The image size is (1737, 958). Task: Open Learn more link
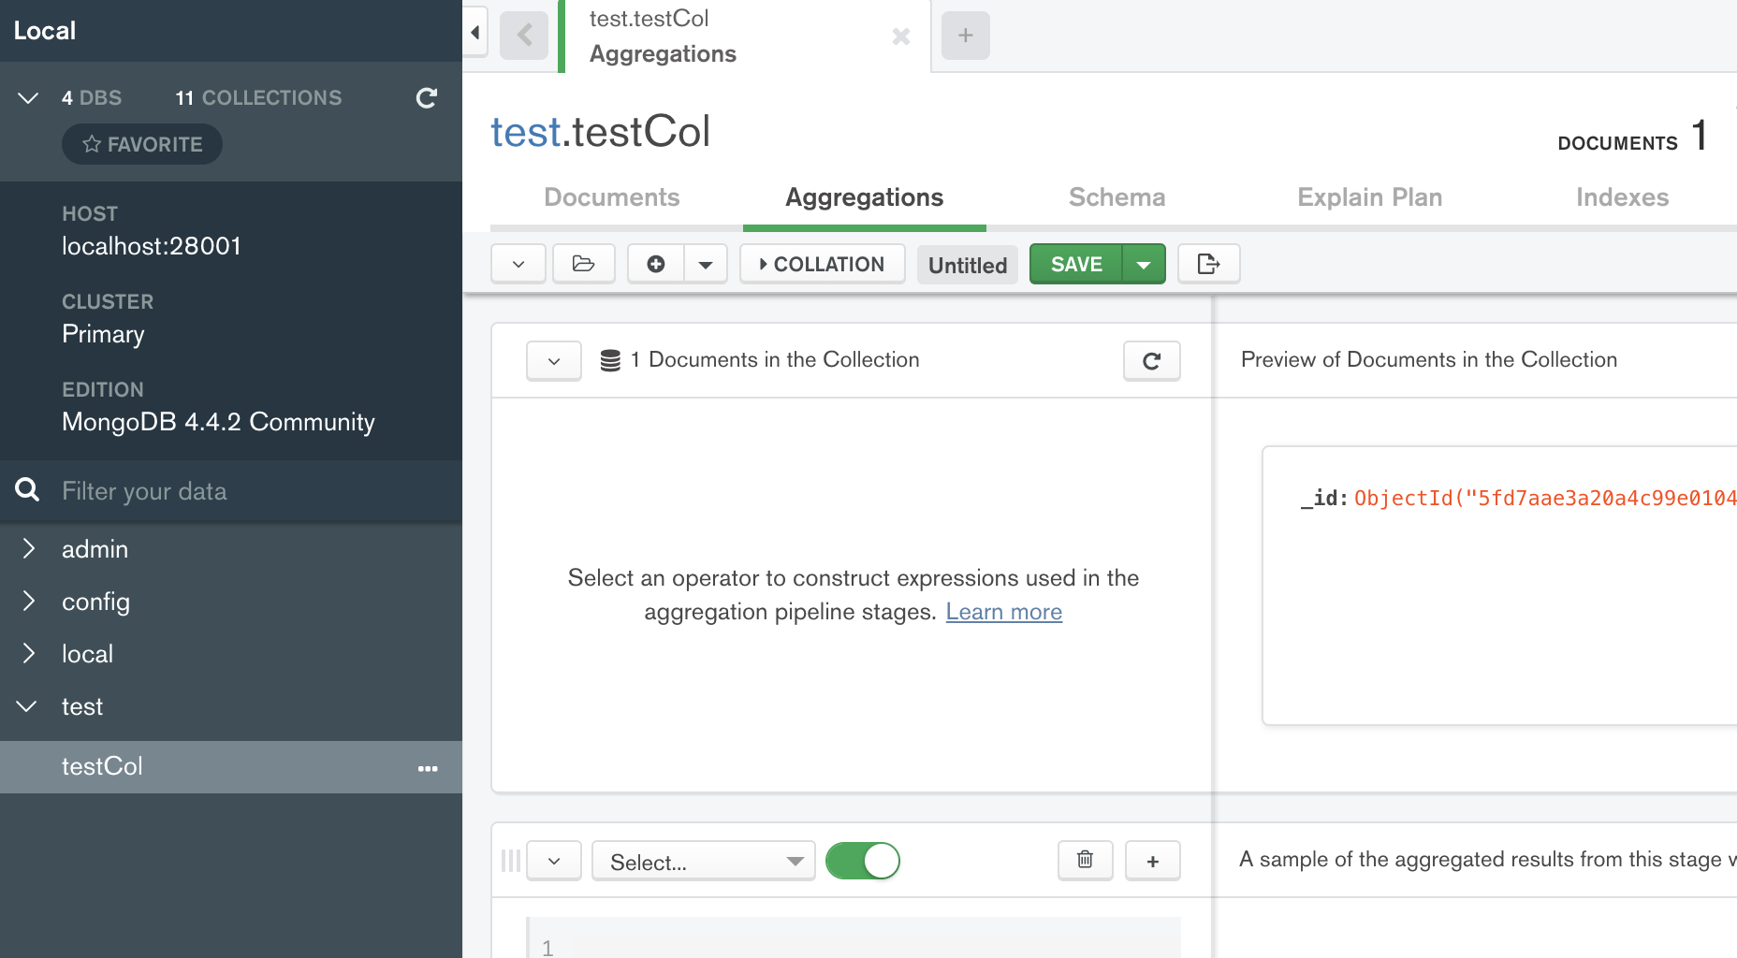pos(1003,612)
